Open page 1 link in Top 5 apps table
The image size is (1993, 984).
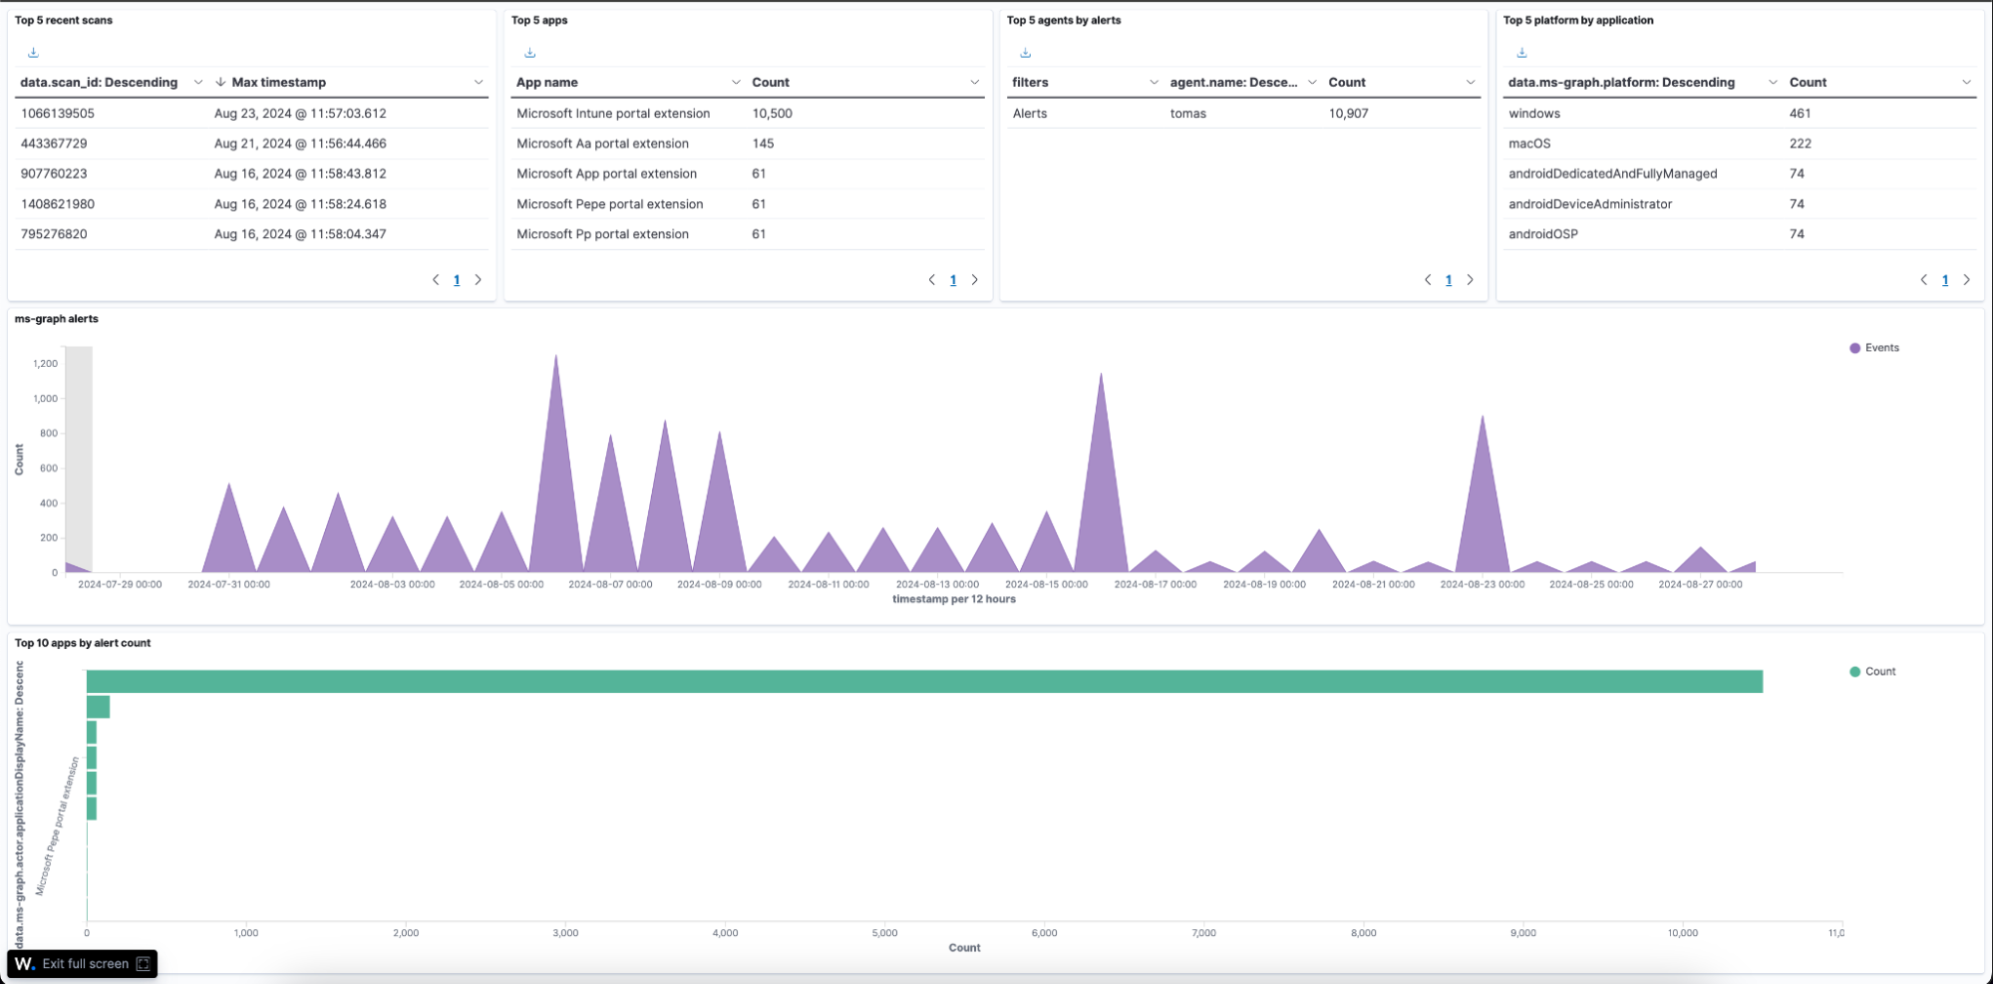(x=953, y=280)
